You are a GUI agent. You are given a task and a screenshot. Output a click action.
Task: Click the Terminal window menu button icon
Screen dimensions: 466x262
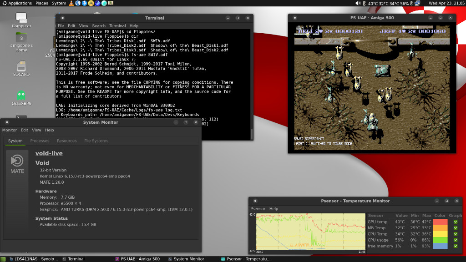click(62, 18)
